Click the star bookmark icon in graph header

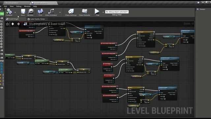(x=7, y=24)
